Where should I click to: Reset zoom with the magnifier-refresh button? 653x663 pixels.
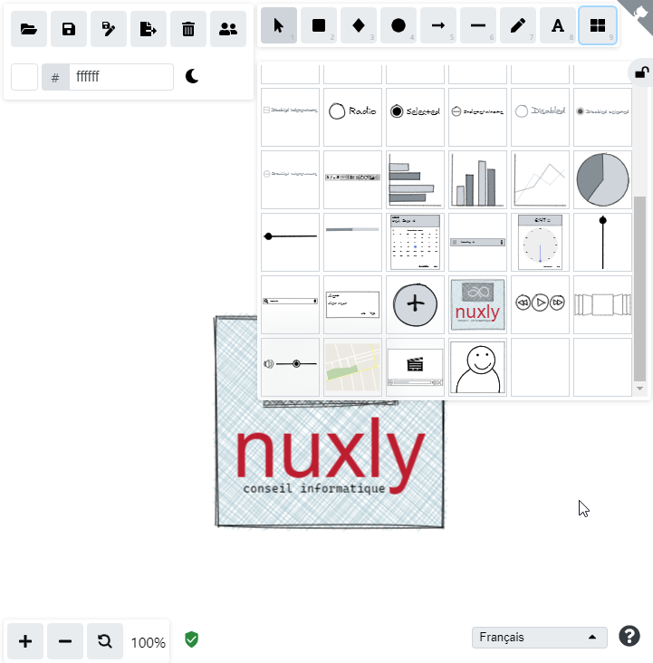point(105,641)
